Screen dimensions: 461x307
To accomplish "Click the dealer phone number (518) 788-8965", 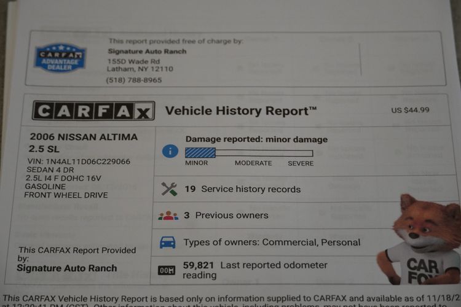I will click(x=134, y=80).
